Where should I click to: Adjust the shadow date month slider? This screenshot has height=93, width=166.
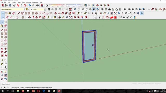pyautogui.click(x=57, y=5)
